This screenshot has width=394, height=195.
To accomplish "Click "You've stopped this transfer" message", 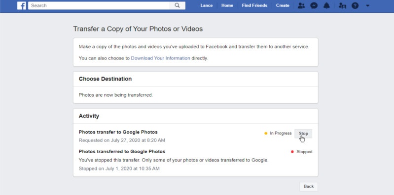I will click(174, 160).
